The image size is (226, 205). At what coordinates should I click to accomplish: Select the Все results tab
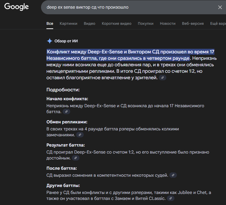(50, 23)
